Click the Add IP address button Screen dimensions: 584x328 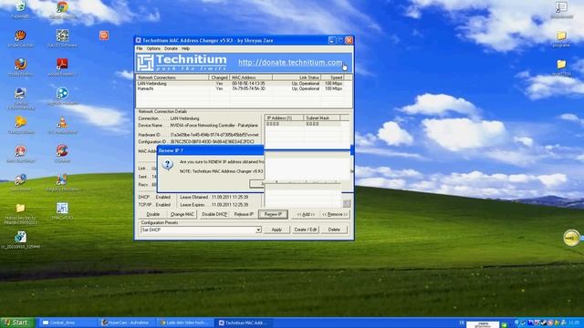[x=306, y=215]
